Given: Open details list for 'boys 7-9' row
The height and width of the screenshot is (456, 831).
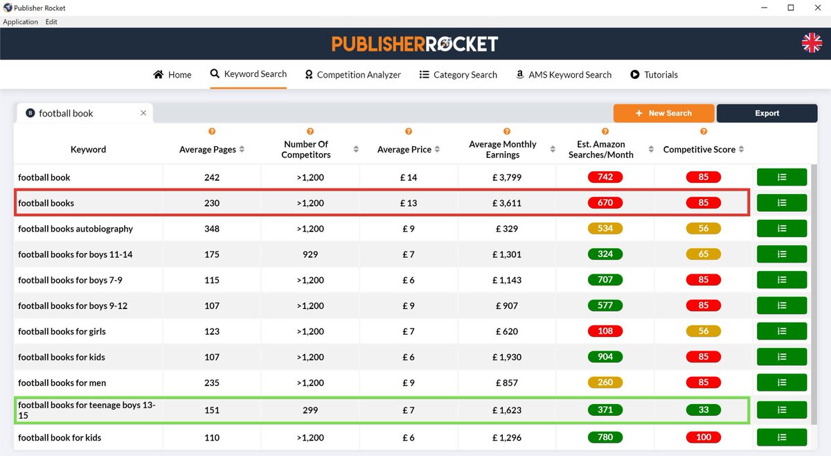Looking at the screenshot, I should tap(782, 280).
